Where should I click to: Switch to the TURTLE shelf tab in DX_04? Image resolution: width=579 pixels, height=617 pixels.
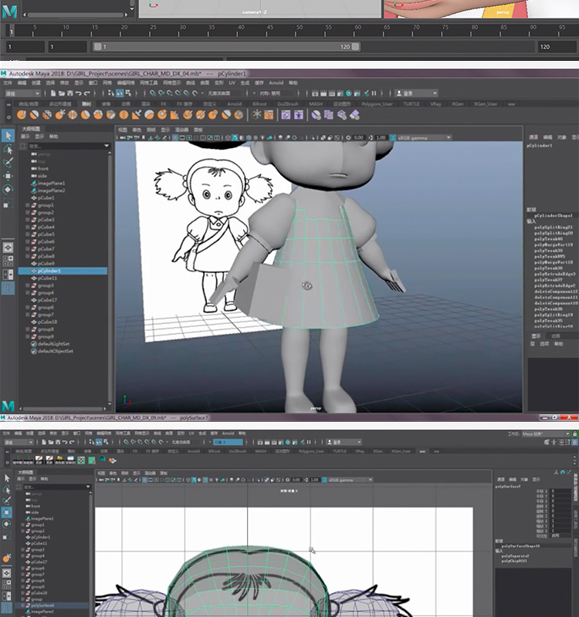click(411, 104)
